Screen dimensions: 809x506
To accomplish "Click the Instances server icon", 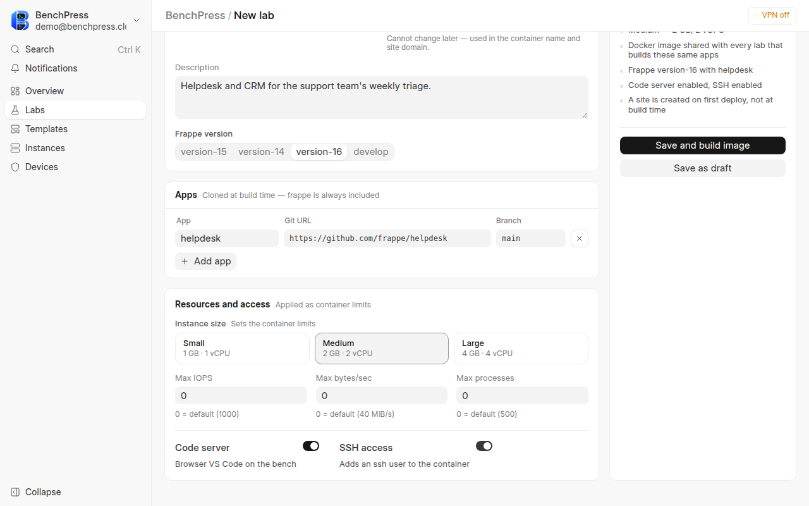I will 15,148.
